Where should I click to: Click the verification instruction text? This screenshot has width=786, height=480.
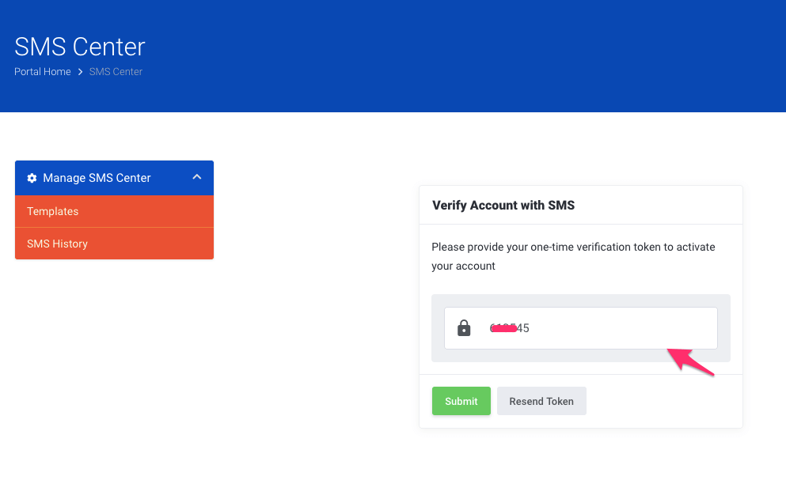pyautogui.click(x=573, y=256)
